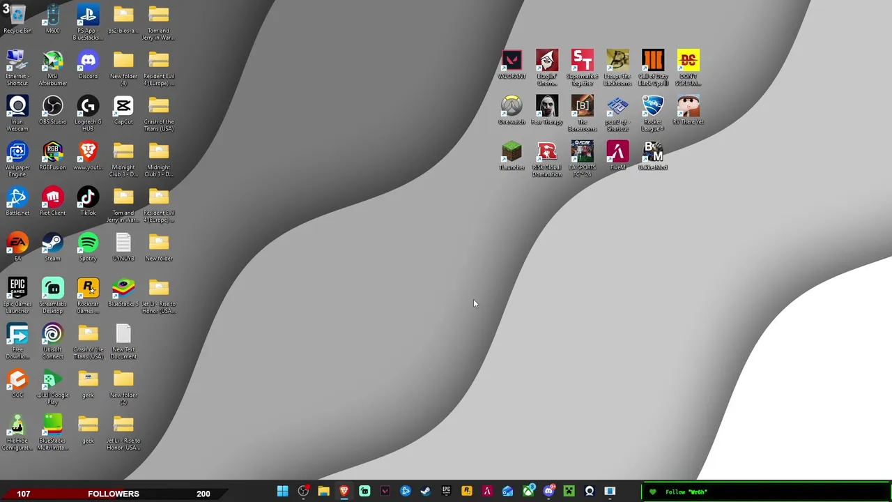The width and height of the screenshot is (892, 502).
Task: Open the RV There Yet shortcut
Action: pos(689,110)
